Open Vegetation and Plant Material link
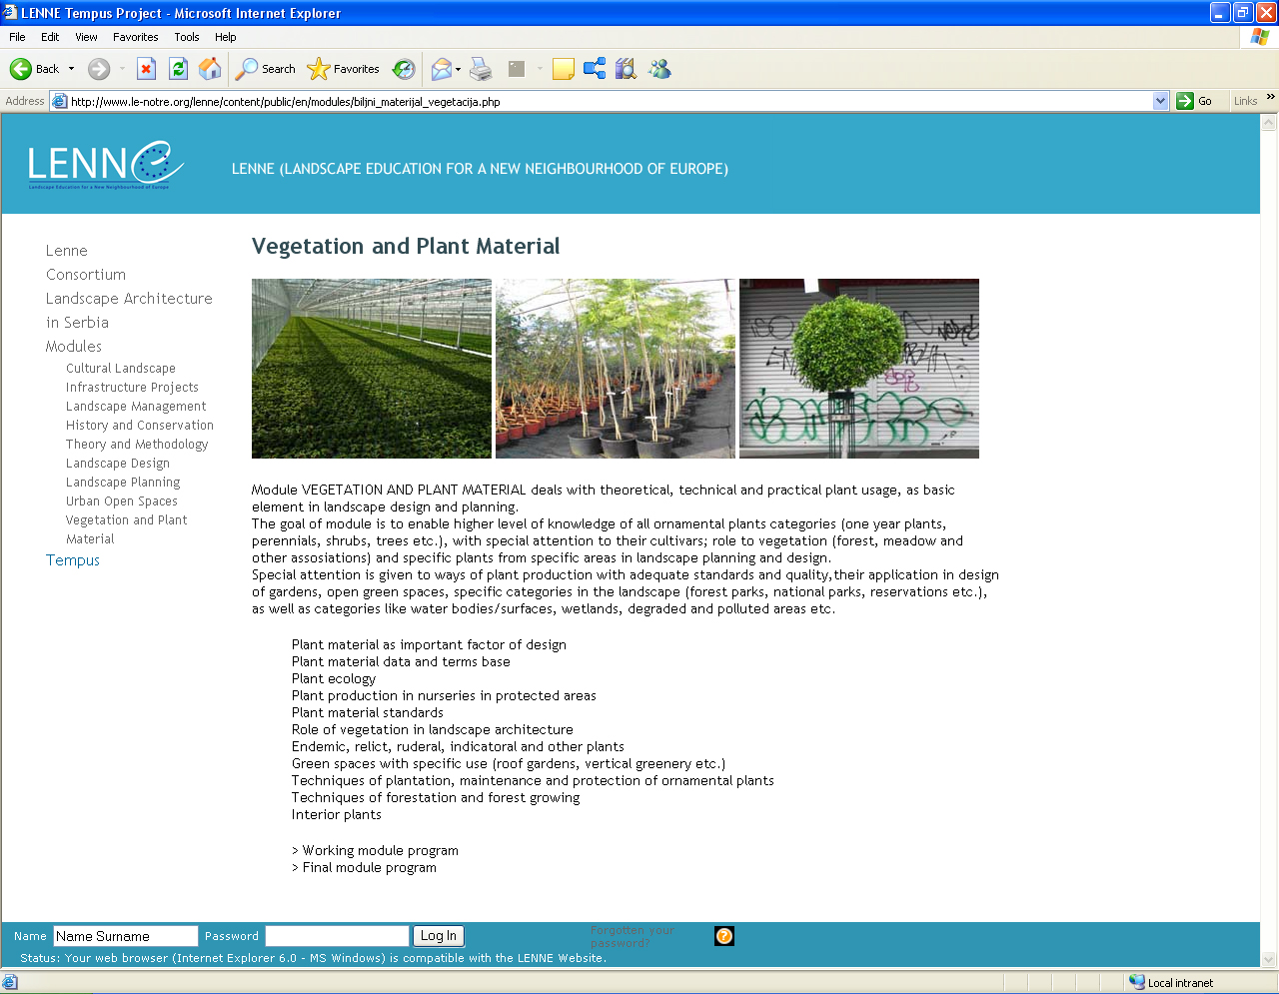The image size is (1279, 994). (127, 529)
